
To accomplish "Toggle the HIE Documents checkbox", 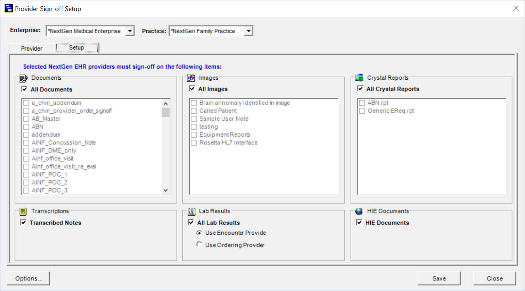I will (x=359, y=222).
